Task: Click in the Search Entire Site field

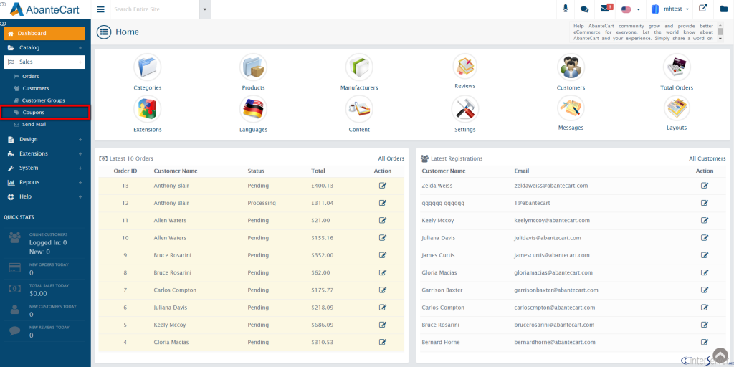Action: [155, 9]
